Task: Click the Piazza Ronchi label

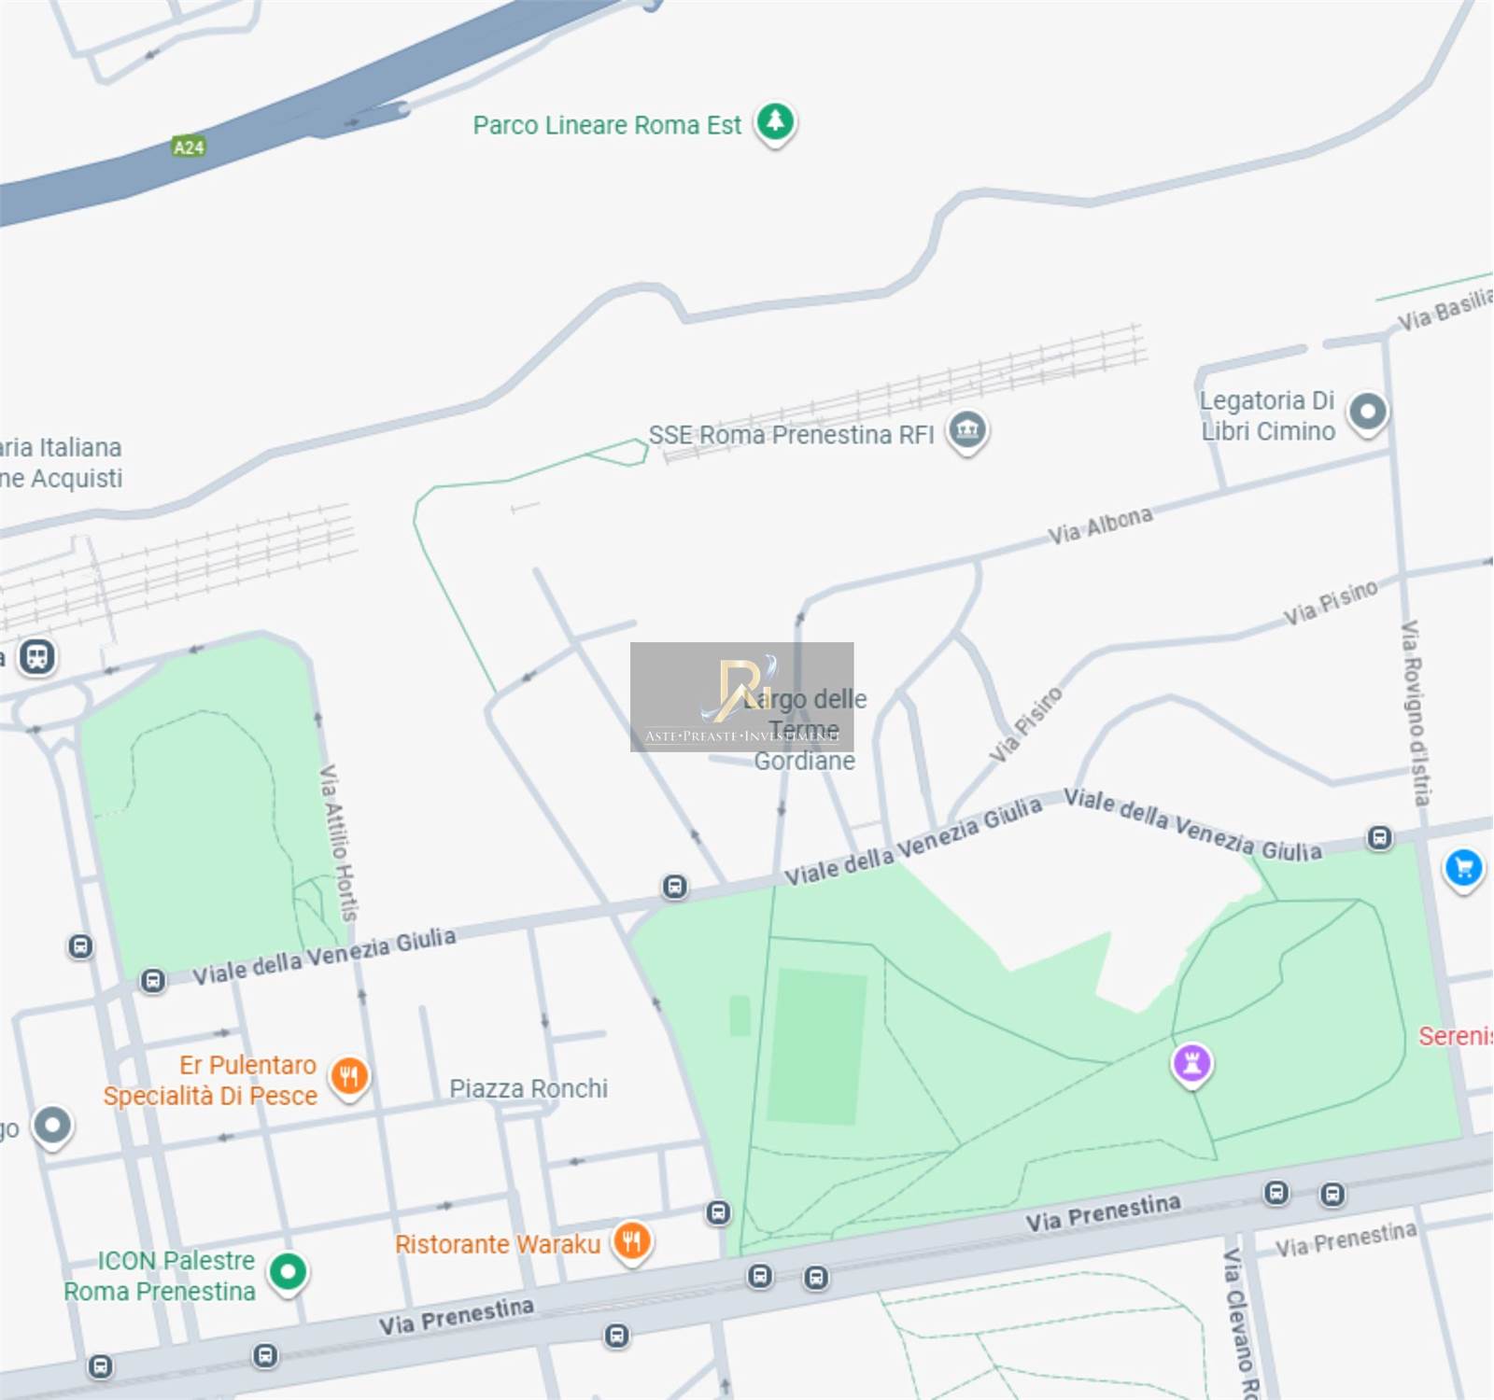Action: (529, 1088)
